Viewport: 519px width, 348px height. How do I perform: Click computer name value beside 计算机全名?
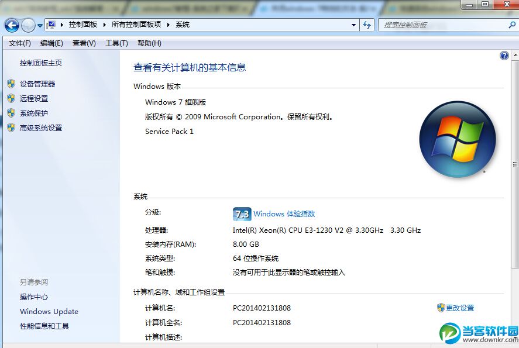pos(262,322)
